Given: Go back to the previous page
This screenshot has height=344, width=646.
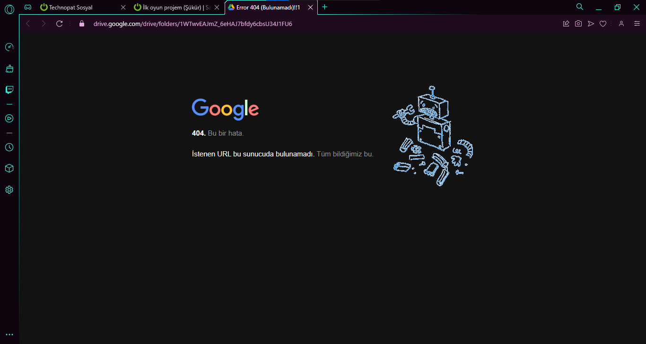Looking at the screenshot, I should [28, 24].
